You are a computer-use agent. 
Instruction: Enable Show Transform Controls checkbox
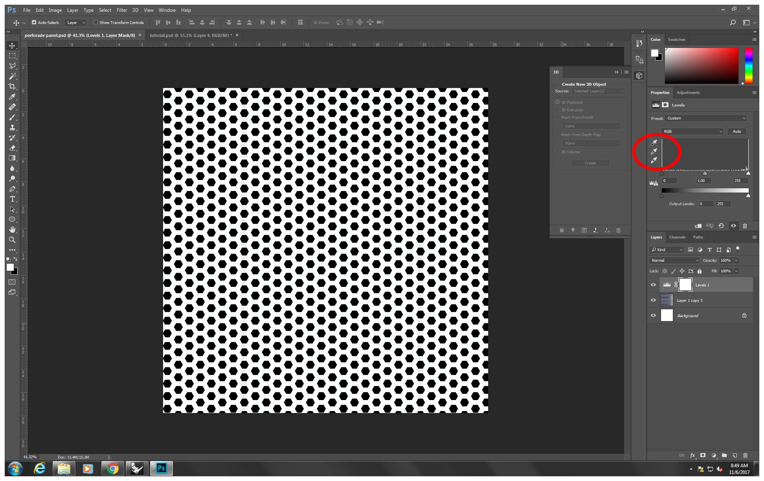[95, 22]
